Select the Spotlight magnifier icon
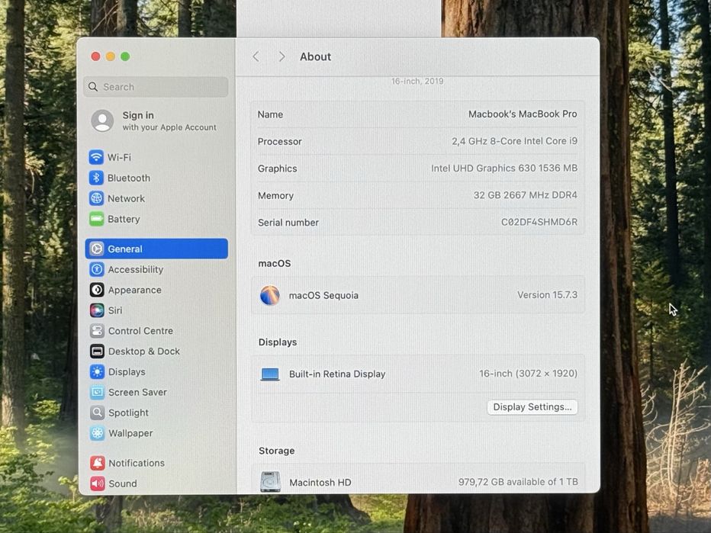Image resolution: width=711 pixels, height=533 pixels. pyautogui.click(x=97, y=413)
